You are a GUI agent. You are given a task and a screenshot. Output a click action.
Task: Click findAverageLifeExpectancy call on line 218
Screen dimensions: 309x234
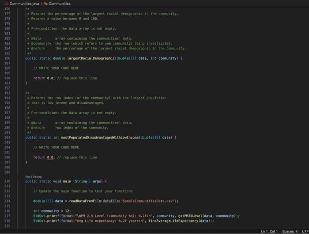coord(173,221)
